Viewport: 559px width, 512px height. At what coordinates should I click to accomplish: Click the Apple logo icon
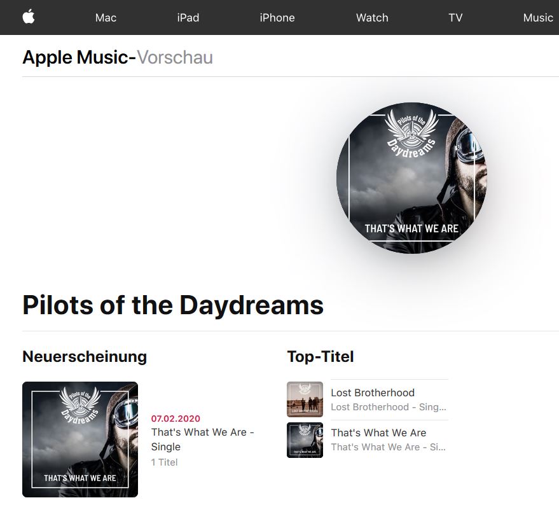click(29, 17)
